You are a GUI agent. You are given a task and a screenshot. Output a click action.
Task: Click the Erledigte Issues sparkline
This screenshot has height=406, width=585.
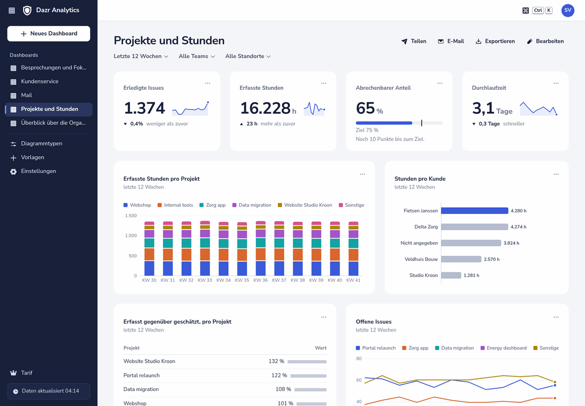click(190, 109)
